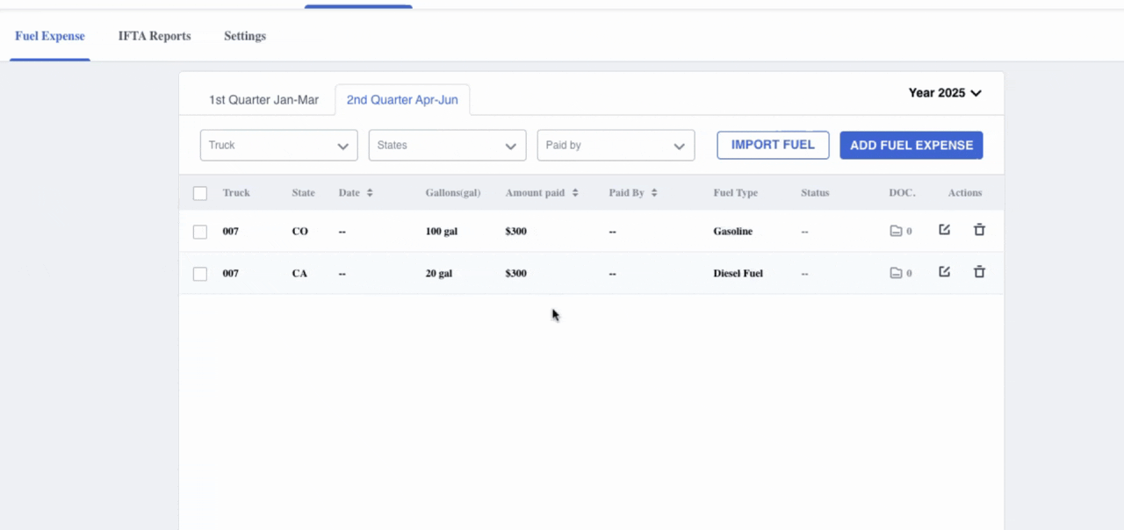Click the Import Fuel button
Image resolution: width=1124 pixels, height=530 pixels.
pyautogui.click(x=773, y=145)
